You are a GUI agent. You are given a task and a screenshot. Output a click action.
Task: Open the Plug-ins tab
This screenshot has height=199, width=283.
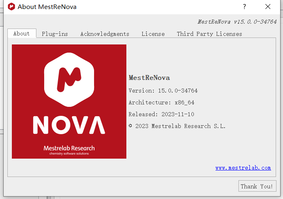click(x=55, y=34)
